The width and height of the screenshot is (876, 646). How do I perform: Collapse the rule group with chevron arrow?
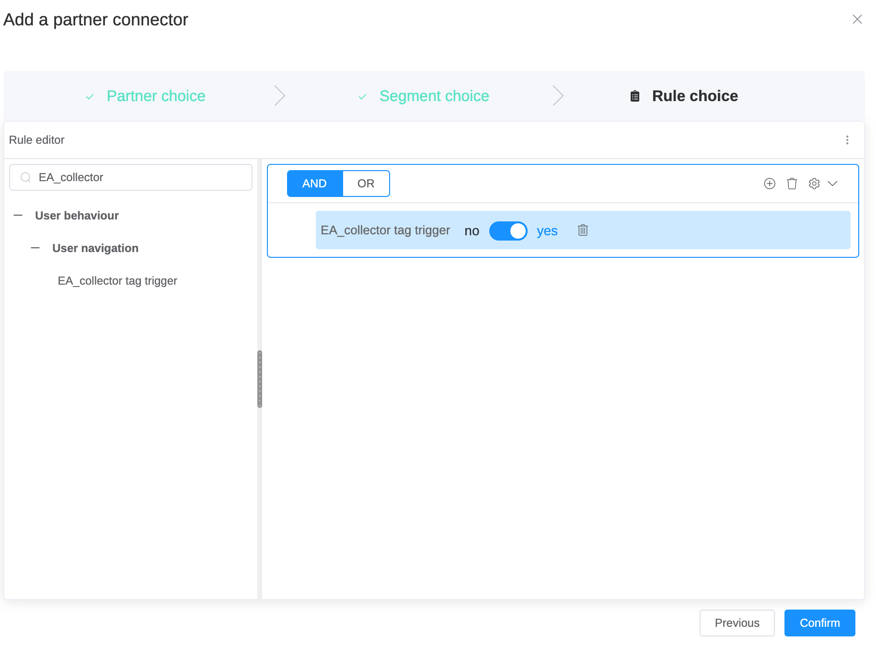point(833,184)
